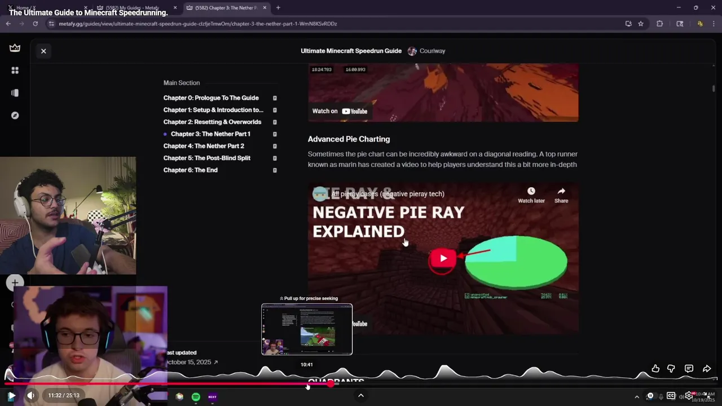The height and width of the screenshot is (406, 722).
Task: Open Spotify from the taskbar
Action: [196, 397]
